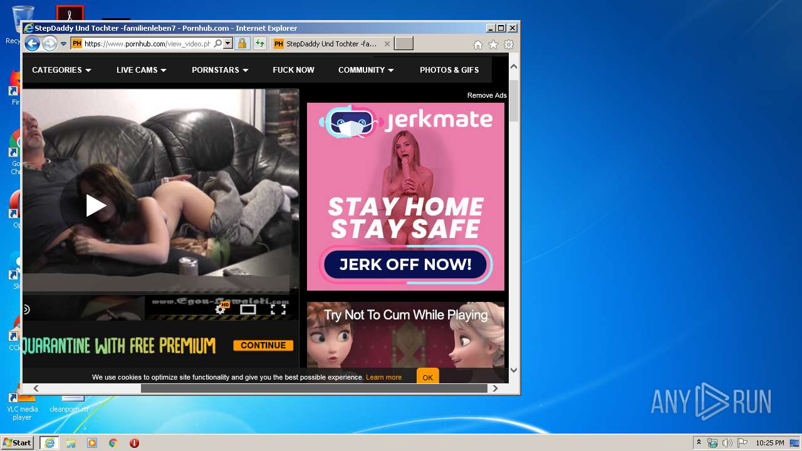Click the horizontal scroll right arrow
Screen dimensions: 802x451
[x=495, y=388]
